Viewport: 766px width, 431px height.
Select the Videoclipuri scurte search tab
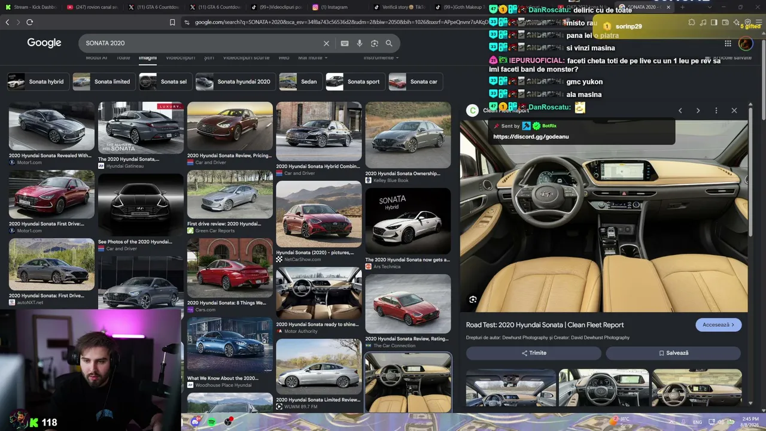[x=246, y=57]
